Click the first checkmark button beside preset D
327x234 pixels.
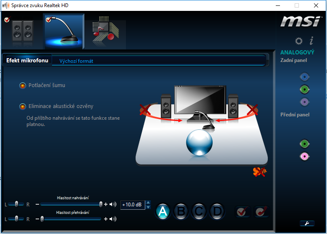pos(242,212)
